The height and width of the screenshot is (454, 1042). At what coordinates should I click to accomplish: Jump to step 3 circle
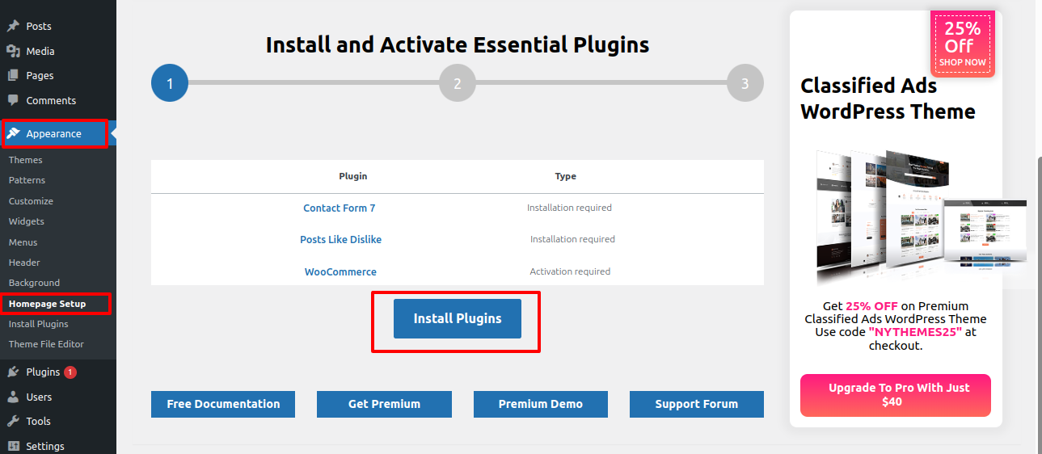coord(745,83)
